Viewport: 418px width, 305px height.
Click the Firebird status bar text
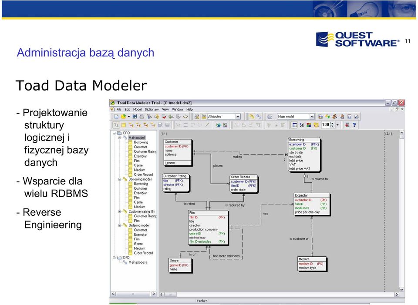202,301
